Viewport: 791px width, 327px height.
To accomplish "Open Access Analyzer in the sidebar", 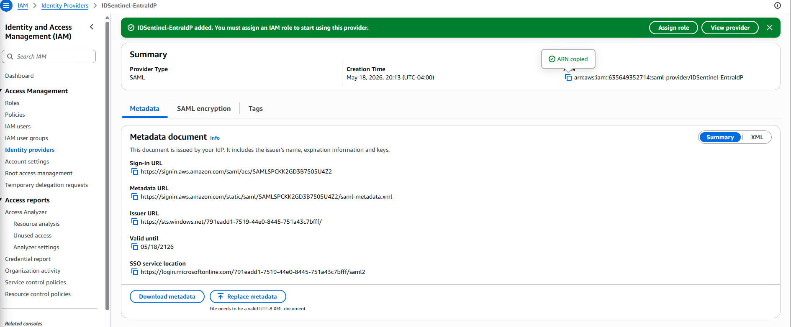I will pos(26,212).
